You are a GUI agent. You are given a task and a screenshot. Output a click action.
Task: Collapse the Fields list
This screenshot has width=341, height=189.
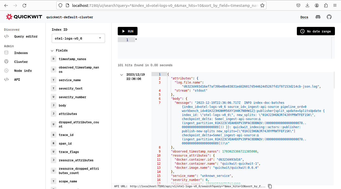(x=53, y=50)
